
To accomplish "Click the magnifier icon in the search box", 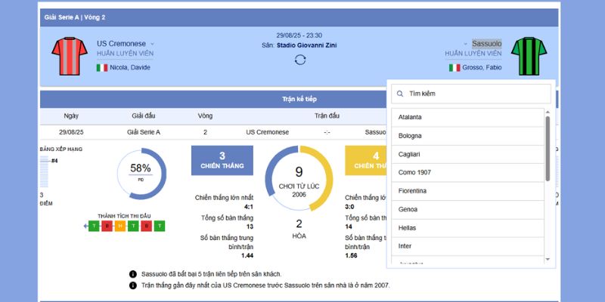I will [399, 94].
